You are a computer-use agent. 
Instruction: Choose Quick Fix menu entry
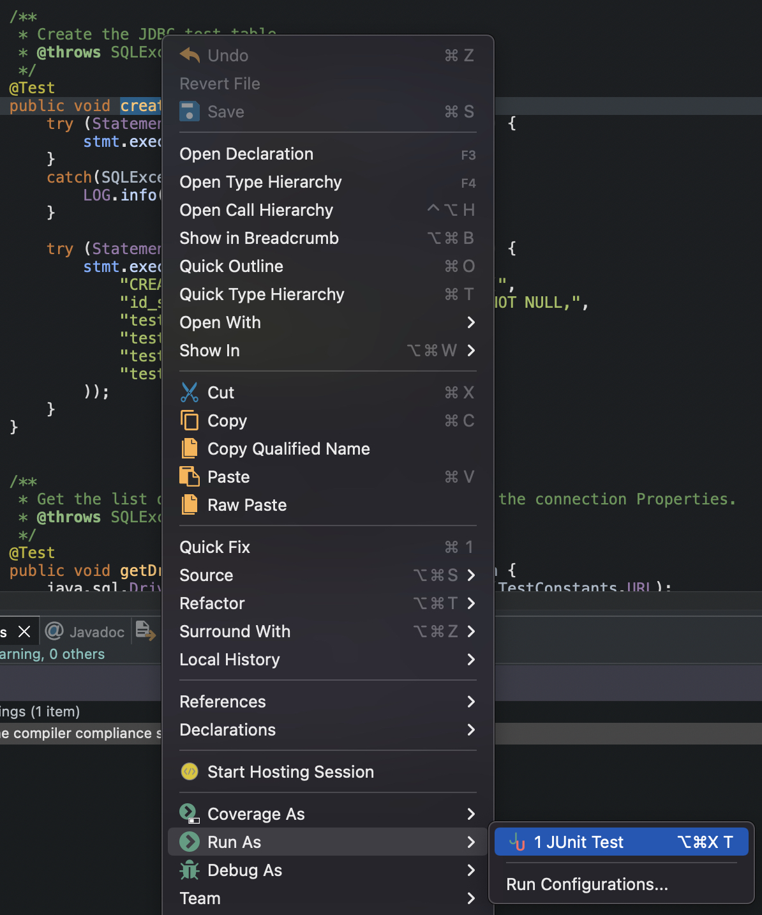pos(328,547)
